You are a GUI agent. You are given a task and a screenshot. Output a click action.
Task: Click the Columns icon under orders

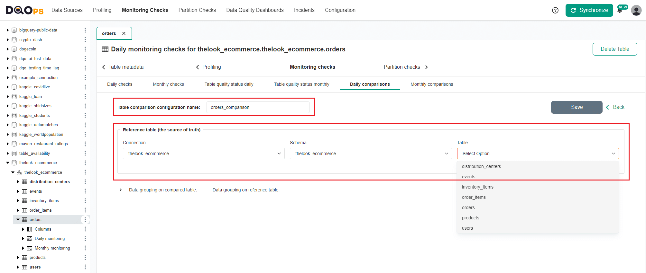click(x=30, y=229)
